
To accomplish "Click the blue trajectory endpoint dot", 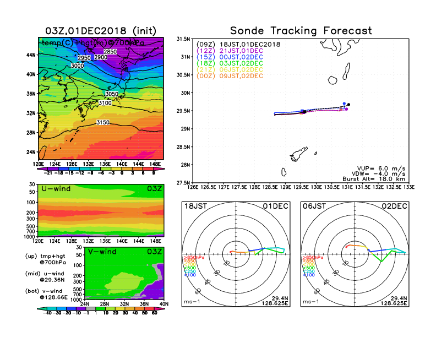I will 344,104.
